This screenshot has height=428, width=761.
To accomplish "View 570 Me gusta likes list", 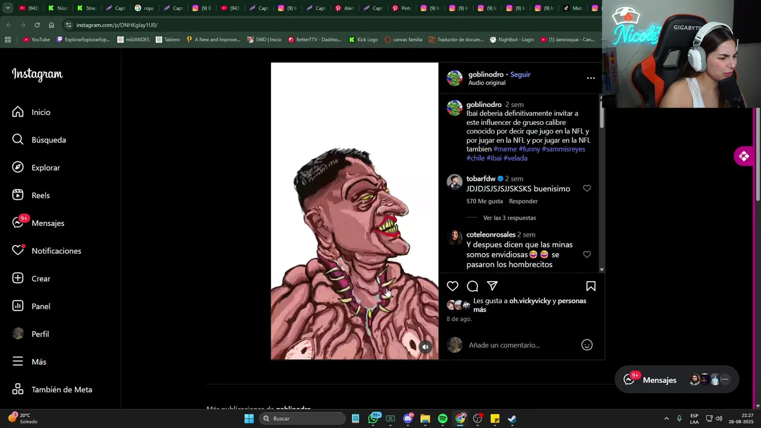I will (485, 202).
